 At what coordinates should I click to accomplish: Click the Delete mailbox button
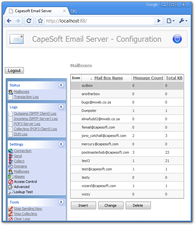pos(138,205)
